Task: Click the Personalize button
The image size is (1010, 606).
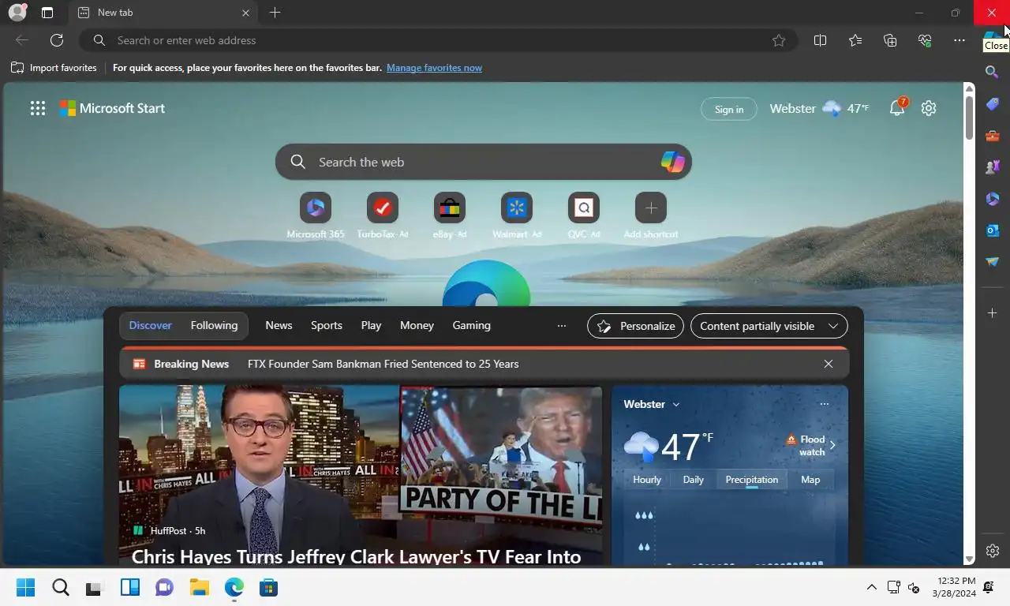Action: point(635,326)
